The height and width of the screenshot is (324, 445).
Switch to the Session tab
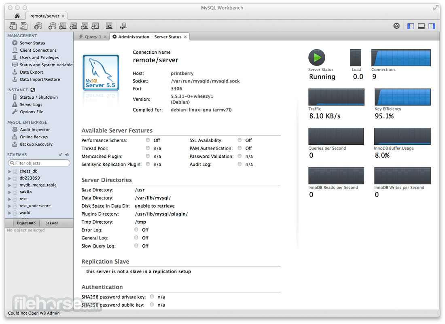(x=52, y=223)
